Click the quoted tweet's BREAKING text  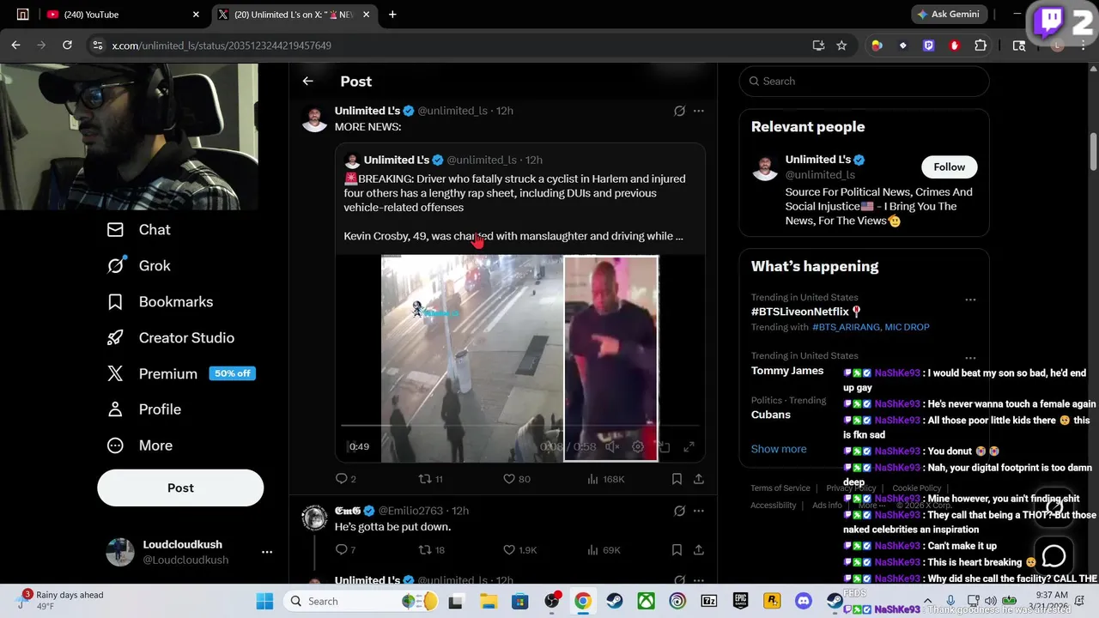coord(515,193)
